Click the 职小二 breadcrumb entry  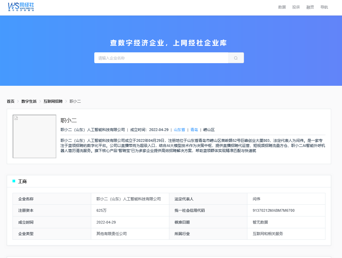[x=75, y=101]
